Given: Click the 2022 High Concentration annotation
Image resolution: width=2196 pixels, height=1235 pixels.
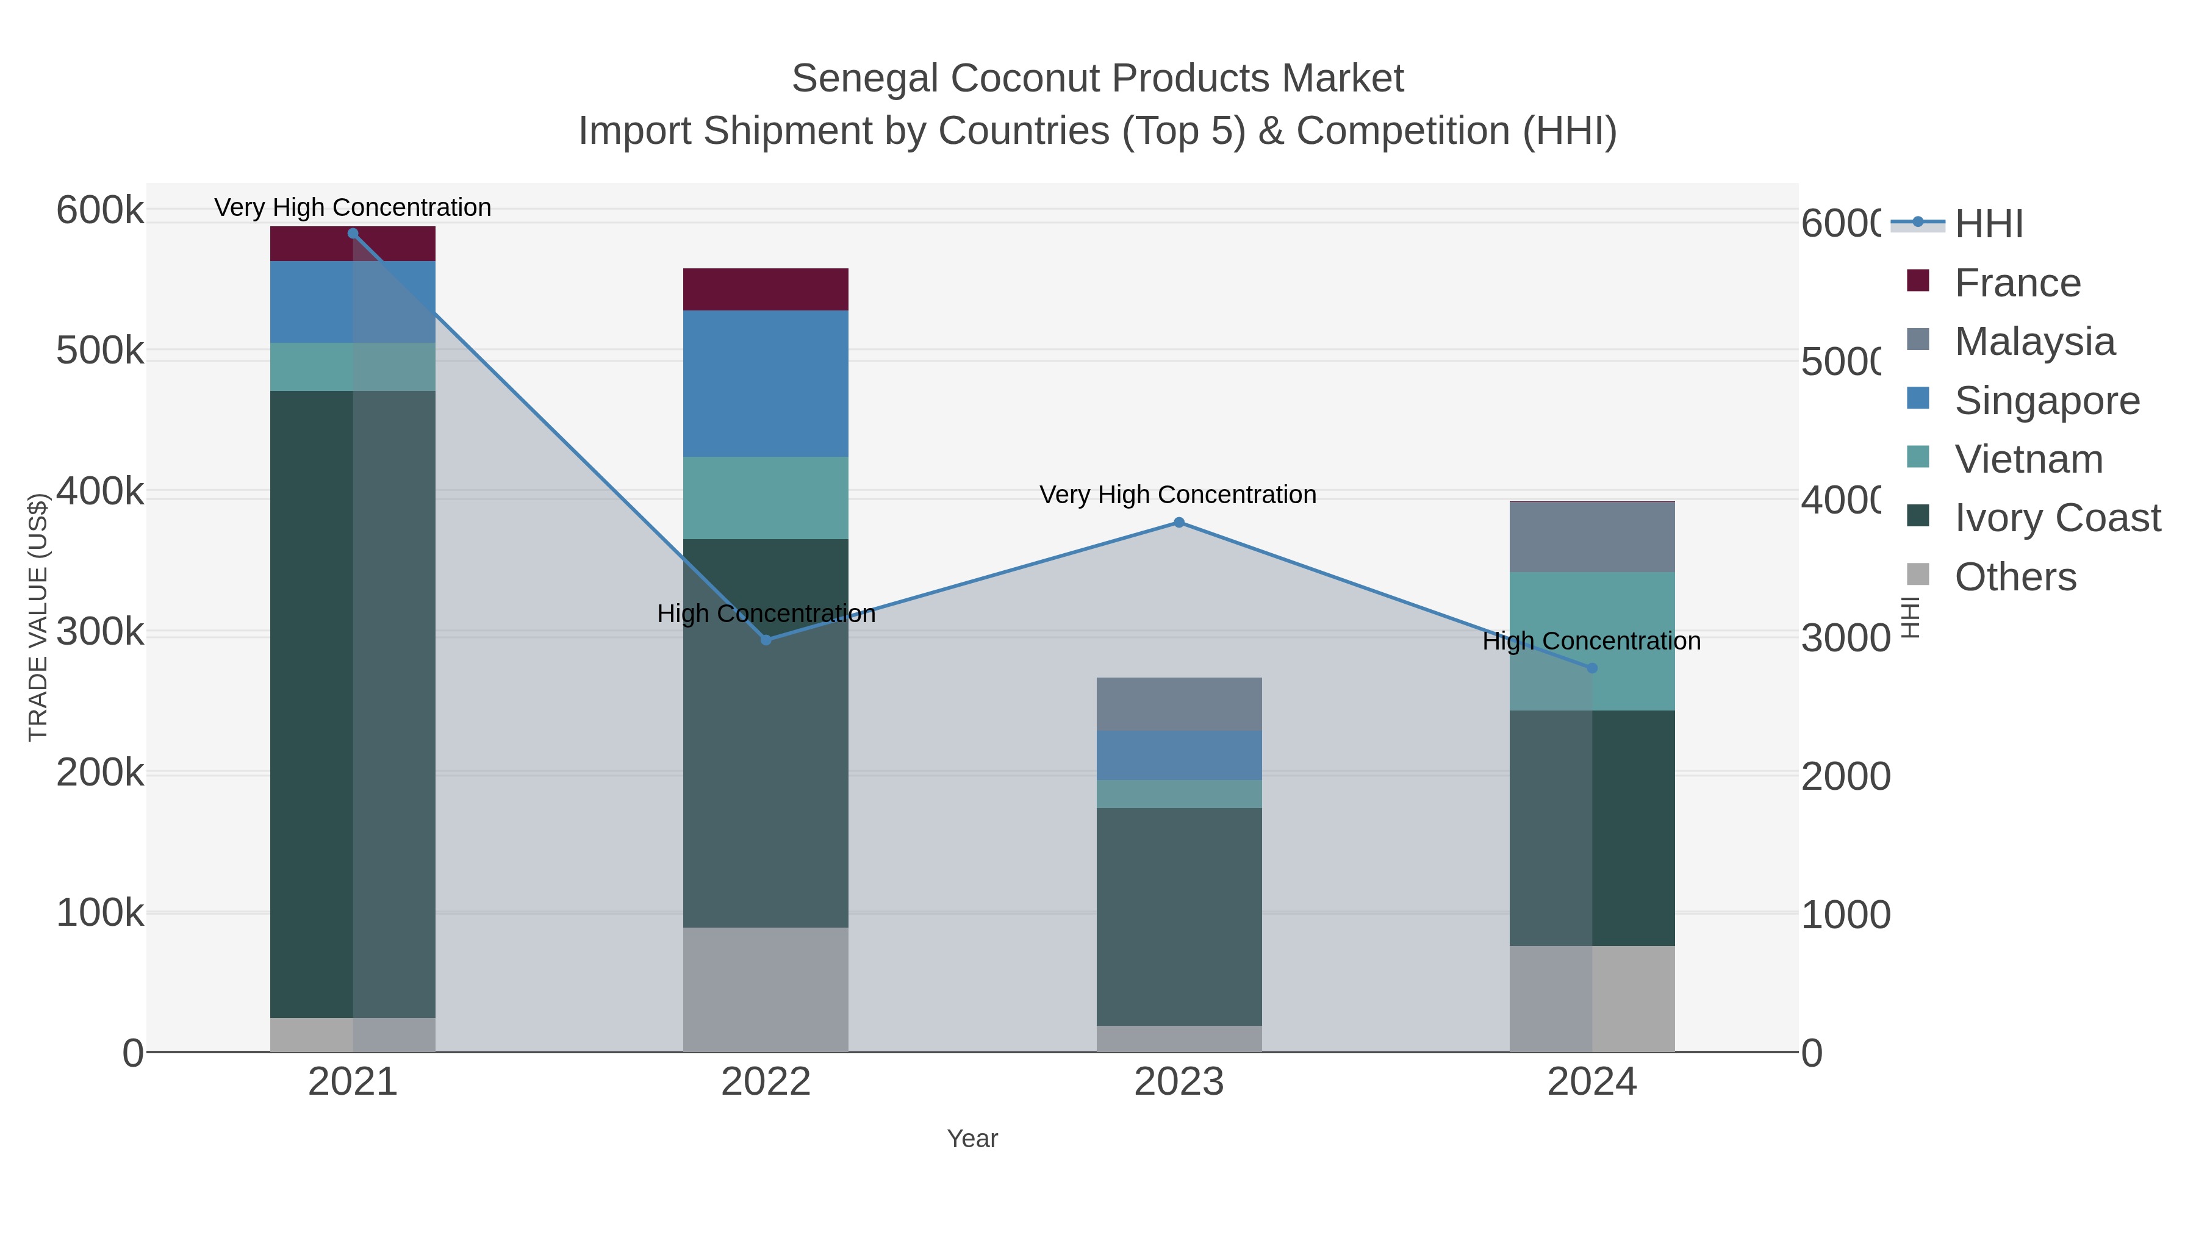Looking at the screenshot, I should click(766, 614).
